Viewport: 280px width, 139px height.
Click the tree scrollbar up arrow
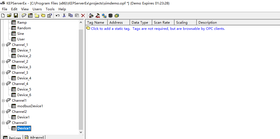[x=81, y=22]
